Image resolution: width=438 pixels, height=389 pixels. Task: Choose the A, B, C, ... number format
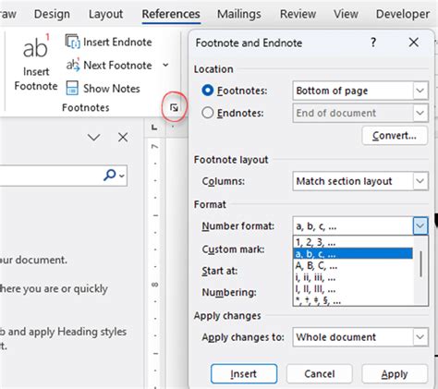click(353, 265)
